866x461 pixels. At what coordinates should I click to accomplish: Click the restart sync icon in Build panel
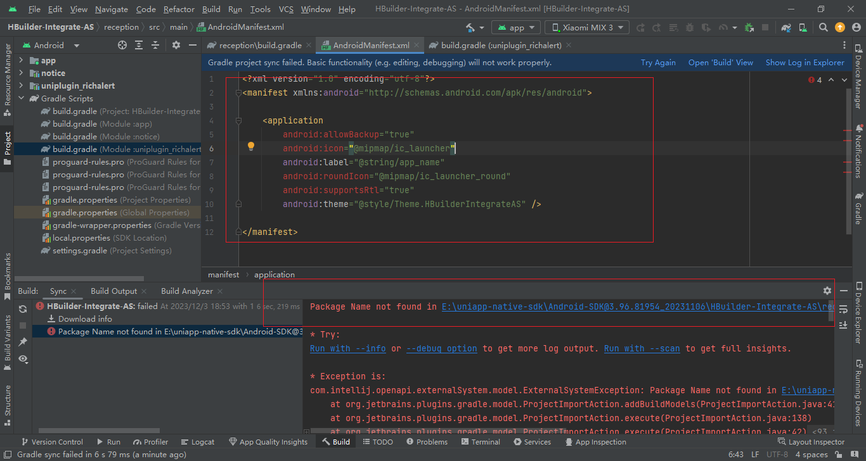[x=23, y=309]
